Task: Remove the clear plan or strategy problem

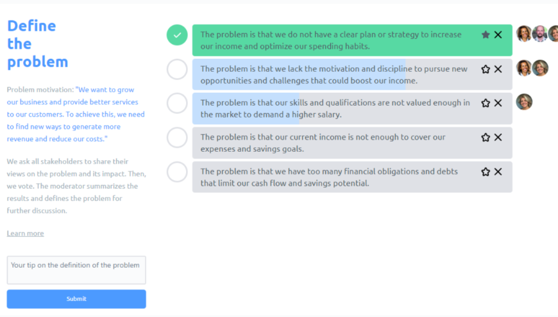Action: pos(498,35)
